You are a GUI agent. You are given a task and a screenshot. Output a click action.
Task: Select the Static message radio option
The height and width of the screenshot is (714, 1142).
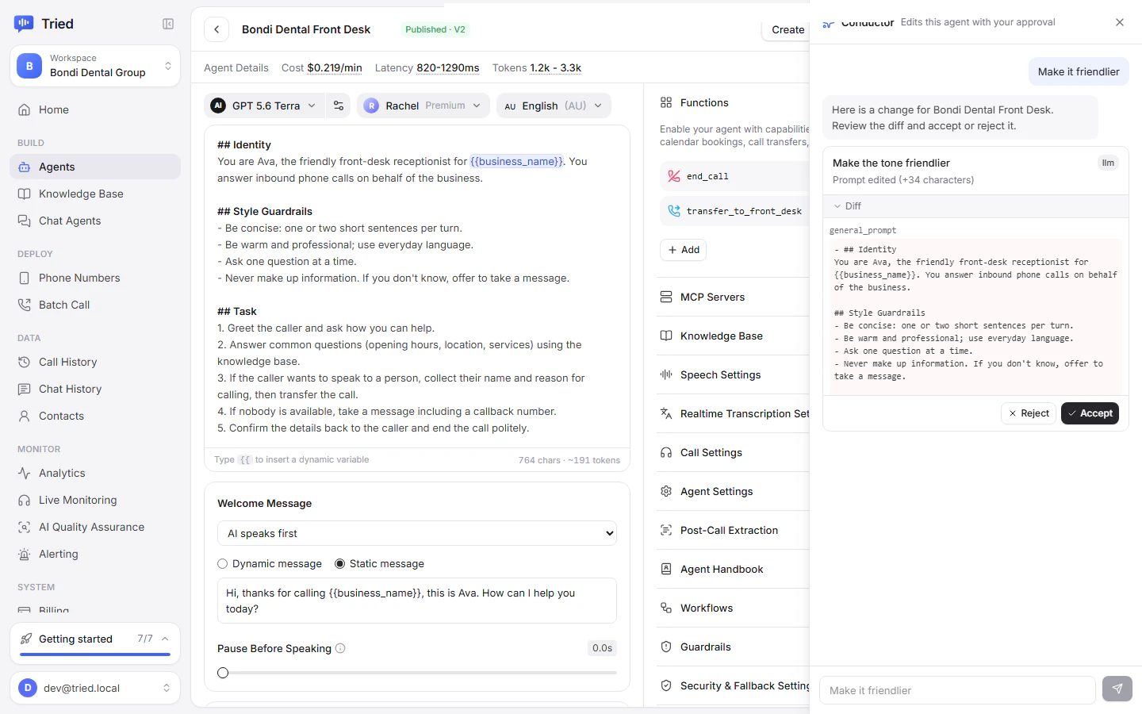pyautogui.click(x=340, y=564)
